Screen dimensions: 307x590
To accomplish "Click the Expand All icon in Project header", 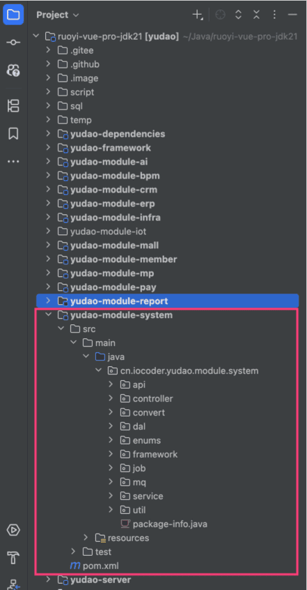I will 238,15.
